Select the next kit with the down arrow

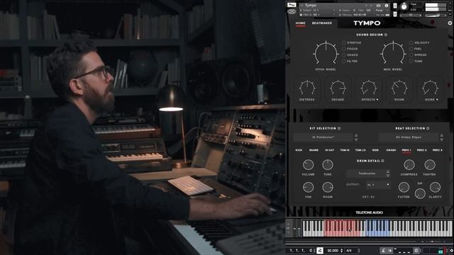click(356, 140)
